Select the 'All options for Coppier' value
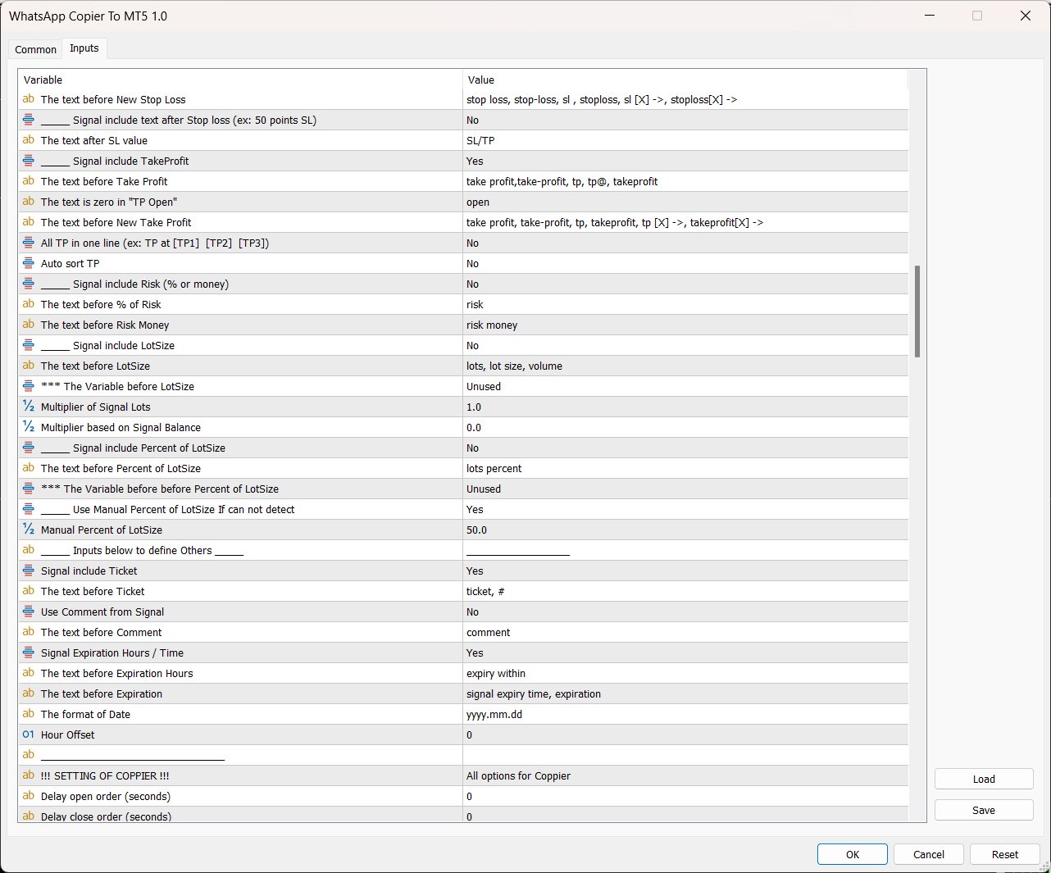This screenshot has height=873, width=1051. tap(685, 775)
